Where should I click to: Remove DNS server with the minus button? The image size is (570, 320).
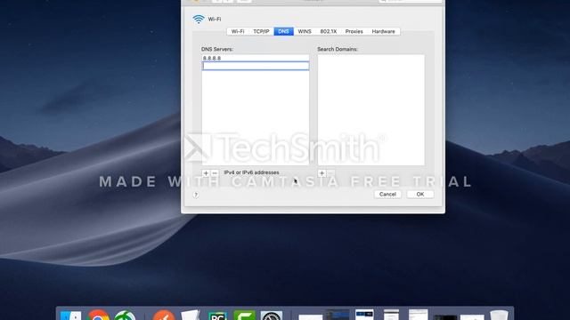click(x=215, y=173)
